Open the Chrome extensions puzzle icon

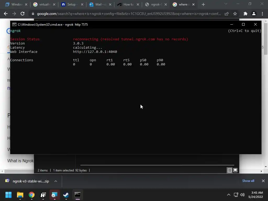pos(245,14)
